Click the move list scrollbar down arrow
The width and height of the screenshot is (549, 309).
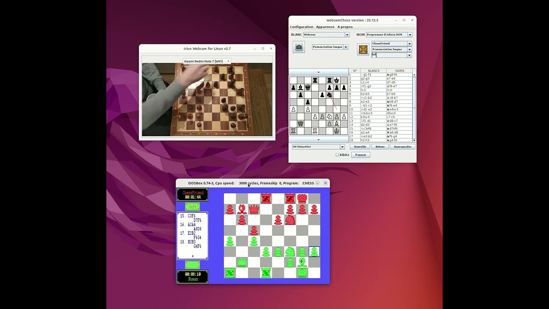point(414,140)
